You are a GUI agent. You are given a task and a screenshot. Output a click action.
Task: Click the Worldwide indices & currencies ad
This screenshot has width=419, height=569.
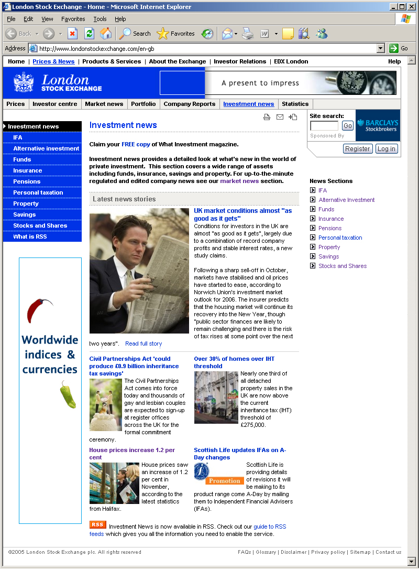pos(50,391)
